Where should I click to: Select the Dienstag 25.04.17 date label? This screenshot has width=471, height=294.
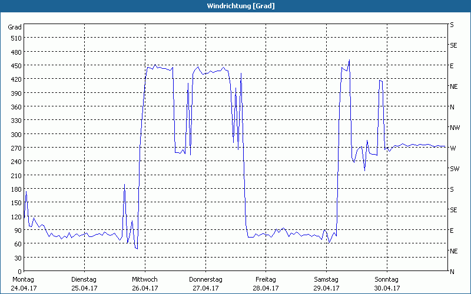(84, 283)
